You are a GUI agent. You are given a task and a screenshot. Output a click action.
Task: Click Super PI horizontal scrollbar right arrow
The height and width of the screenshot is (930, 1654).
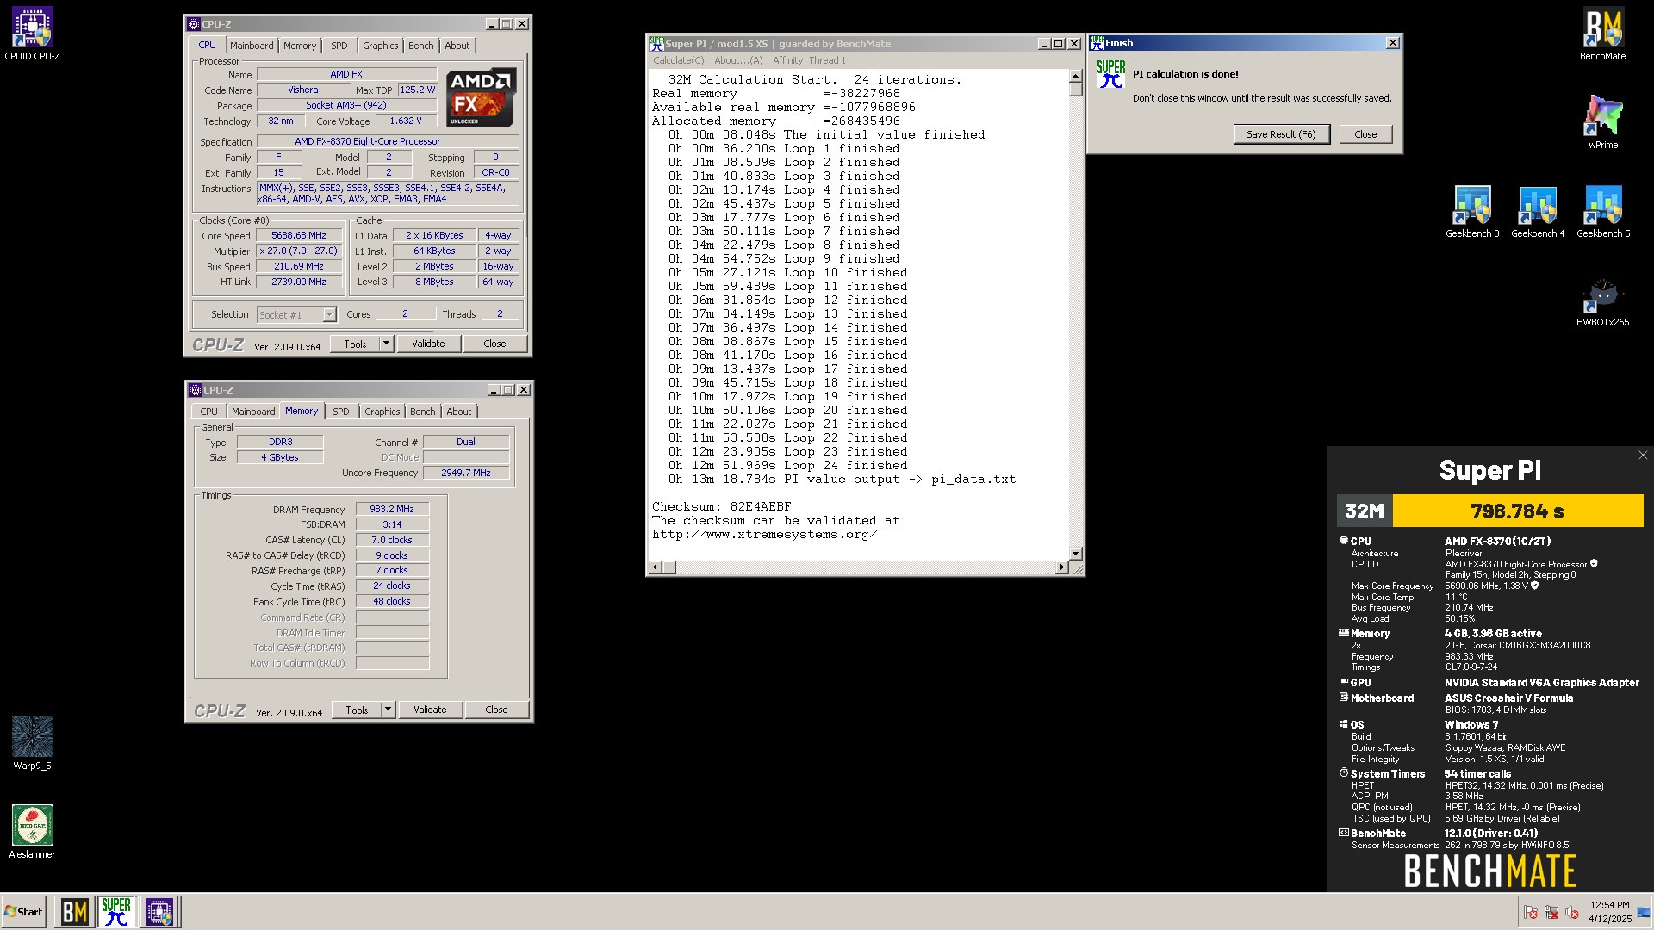pos(1061,567)
